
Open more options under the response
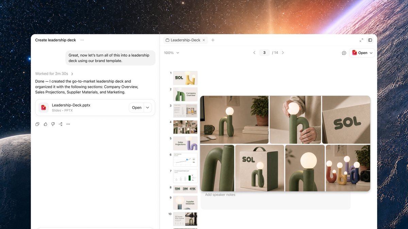[x=68, y=124]
